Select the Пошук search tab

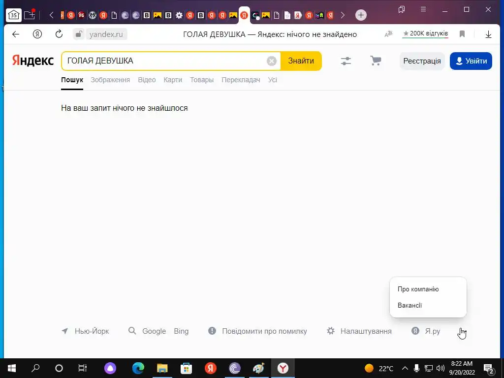coord(72,80)
